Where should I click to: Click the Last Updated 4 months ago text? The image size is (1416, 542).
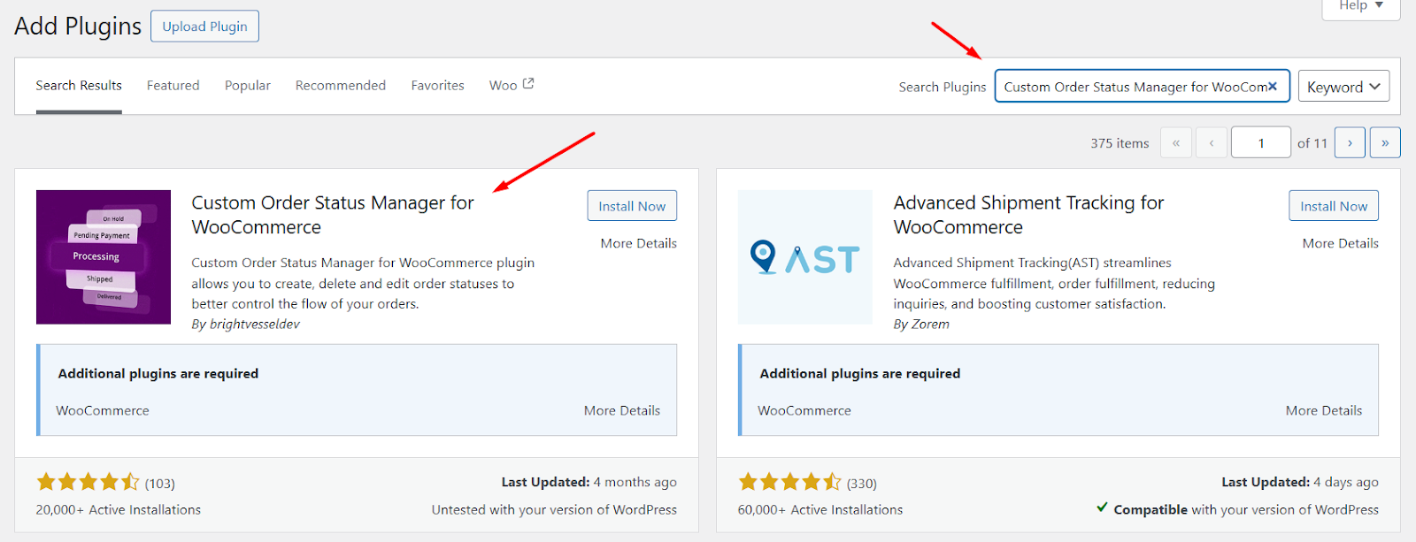coord(589,482)
